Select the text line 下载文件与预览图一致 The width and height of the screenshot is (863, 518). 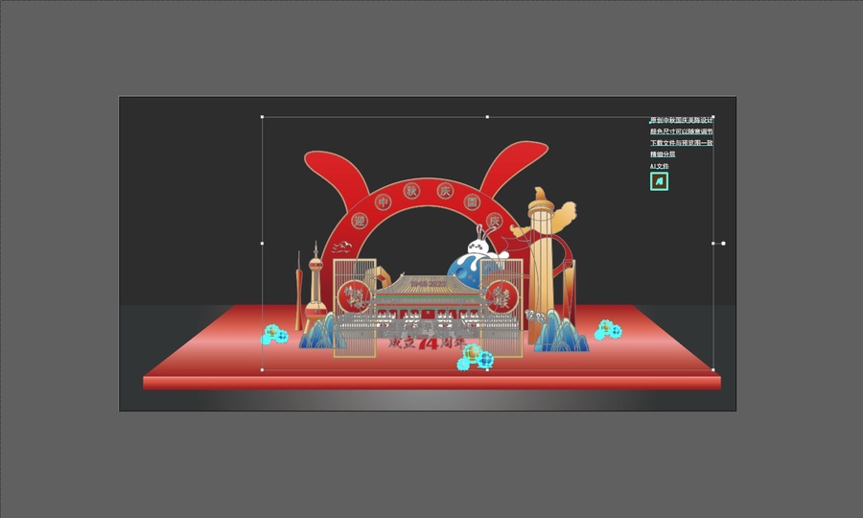682,143
